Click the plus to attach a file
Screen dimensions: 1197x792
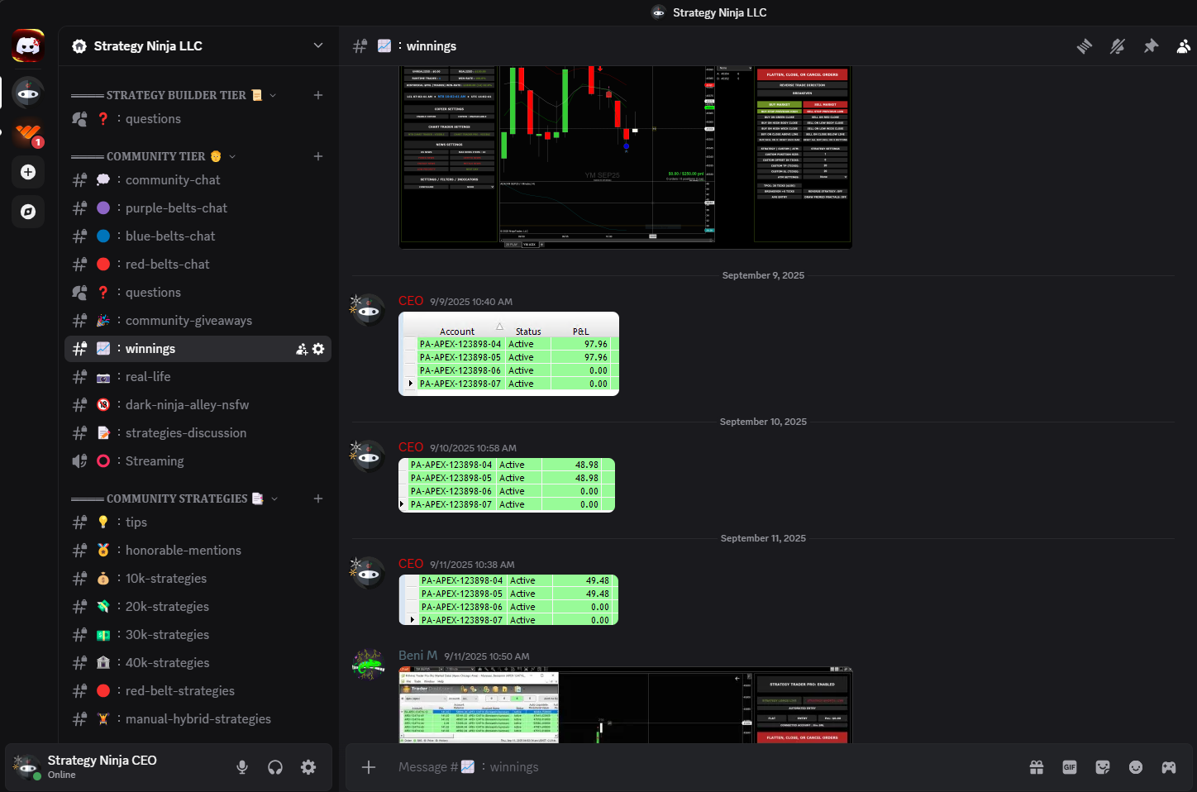coord(368,766)
